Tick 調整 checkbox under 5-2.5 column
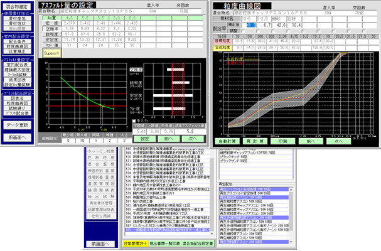The image size is (381, 251). coord(258,31)
